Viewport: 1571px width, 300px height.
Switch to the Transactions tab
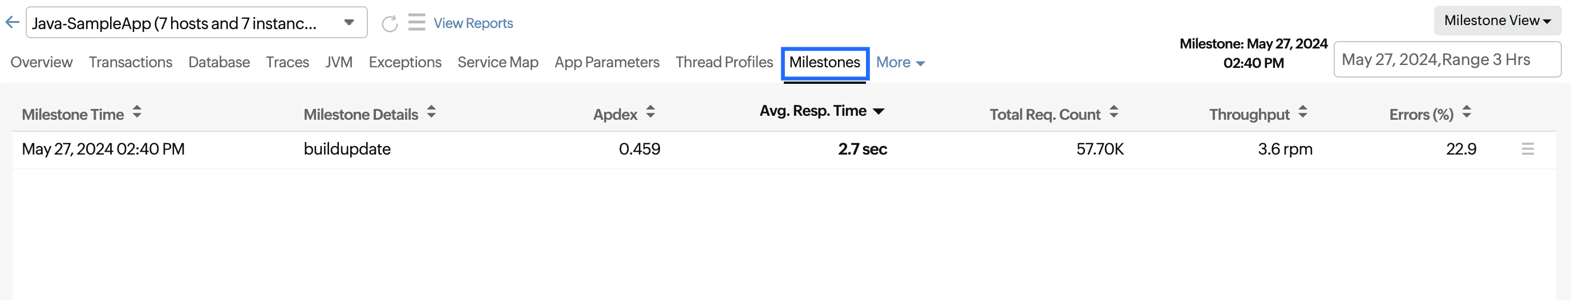[x=131, y=62]
